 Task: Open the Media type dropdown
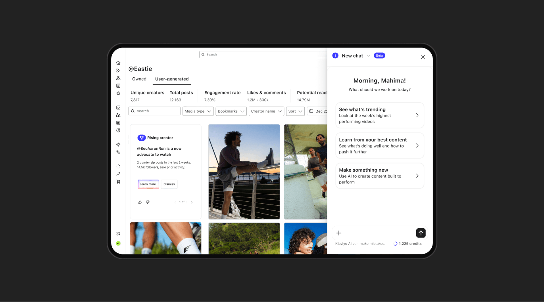click(198, 111)
